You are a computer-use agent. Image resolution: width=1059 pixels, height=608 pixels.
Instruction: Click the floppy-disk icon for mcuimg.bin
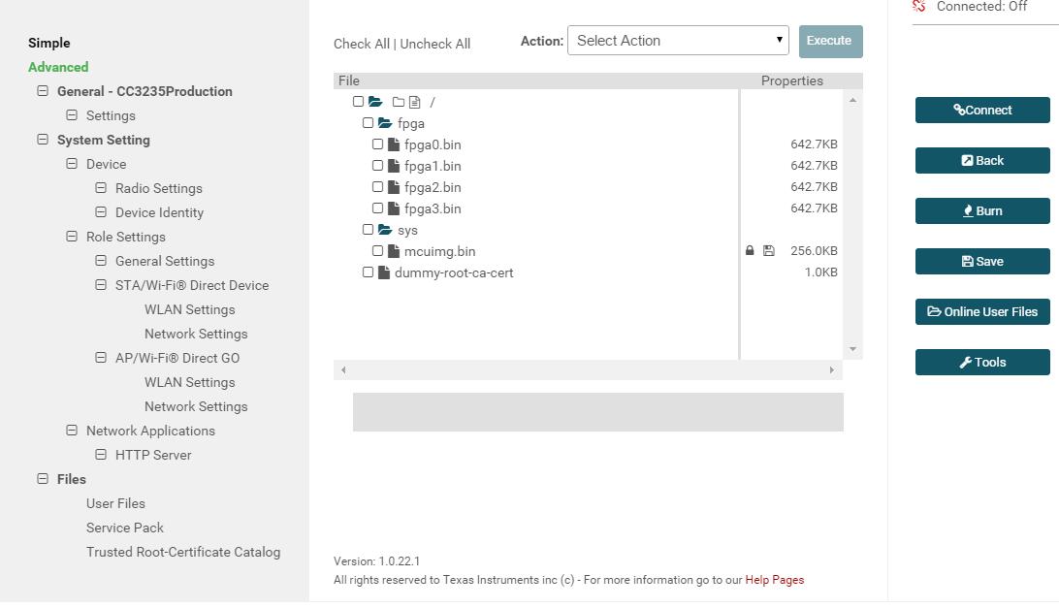(x=769, y=251)
